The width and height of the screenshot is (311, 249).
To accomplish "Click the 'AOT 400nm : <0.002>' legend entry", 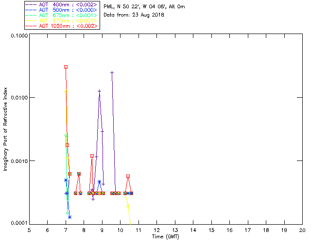I will pos(61,4).
